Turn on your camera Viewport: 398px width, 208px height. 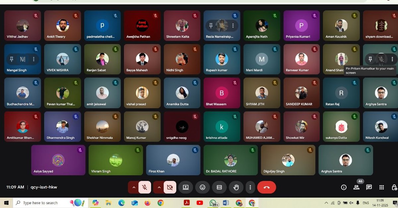[x=170, y=187]
